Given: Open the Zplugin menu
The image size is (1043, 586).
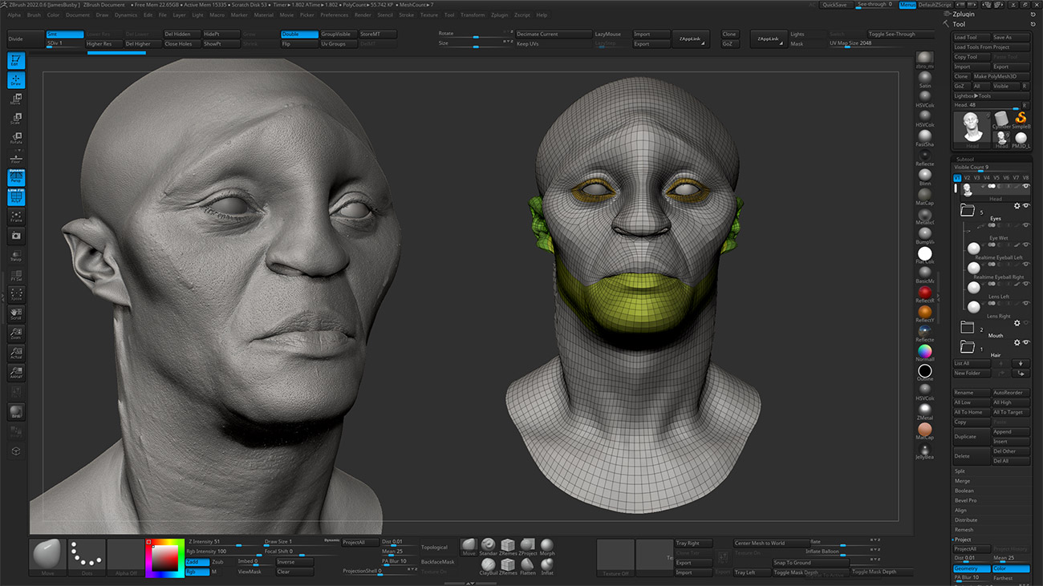Looking at the screenshot, I should (499, 14).
